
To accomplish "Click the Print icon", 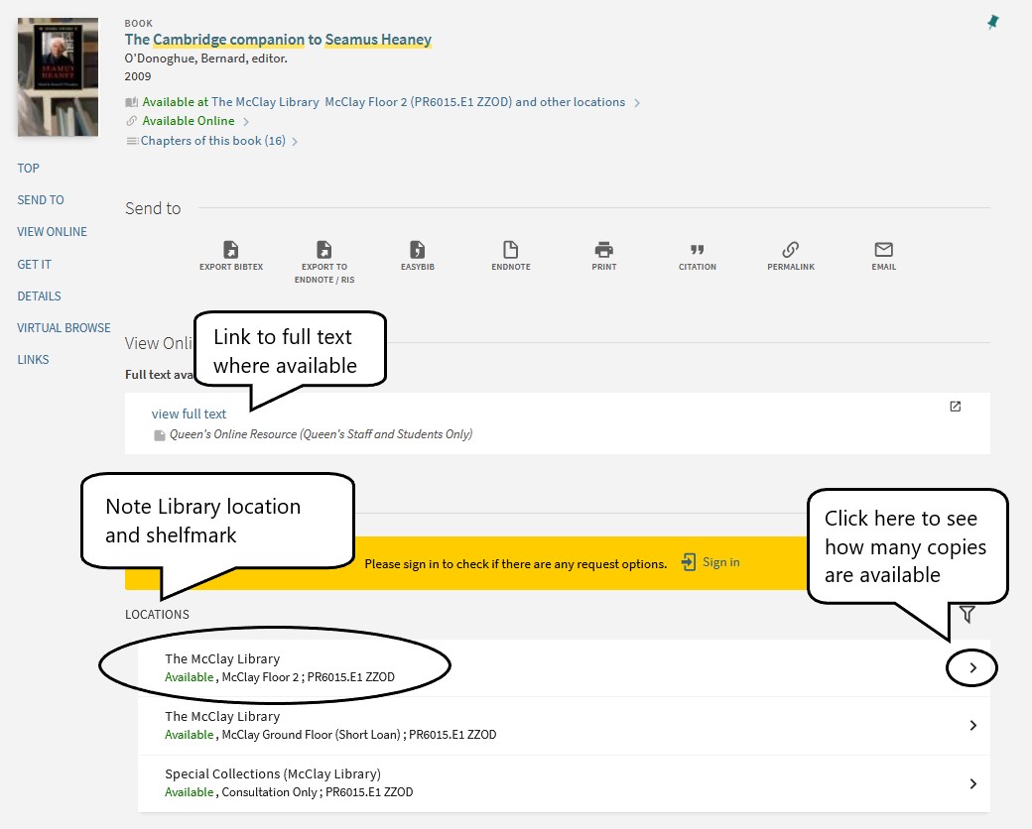I will [603, 250].
